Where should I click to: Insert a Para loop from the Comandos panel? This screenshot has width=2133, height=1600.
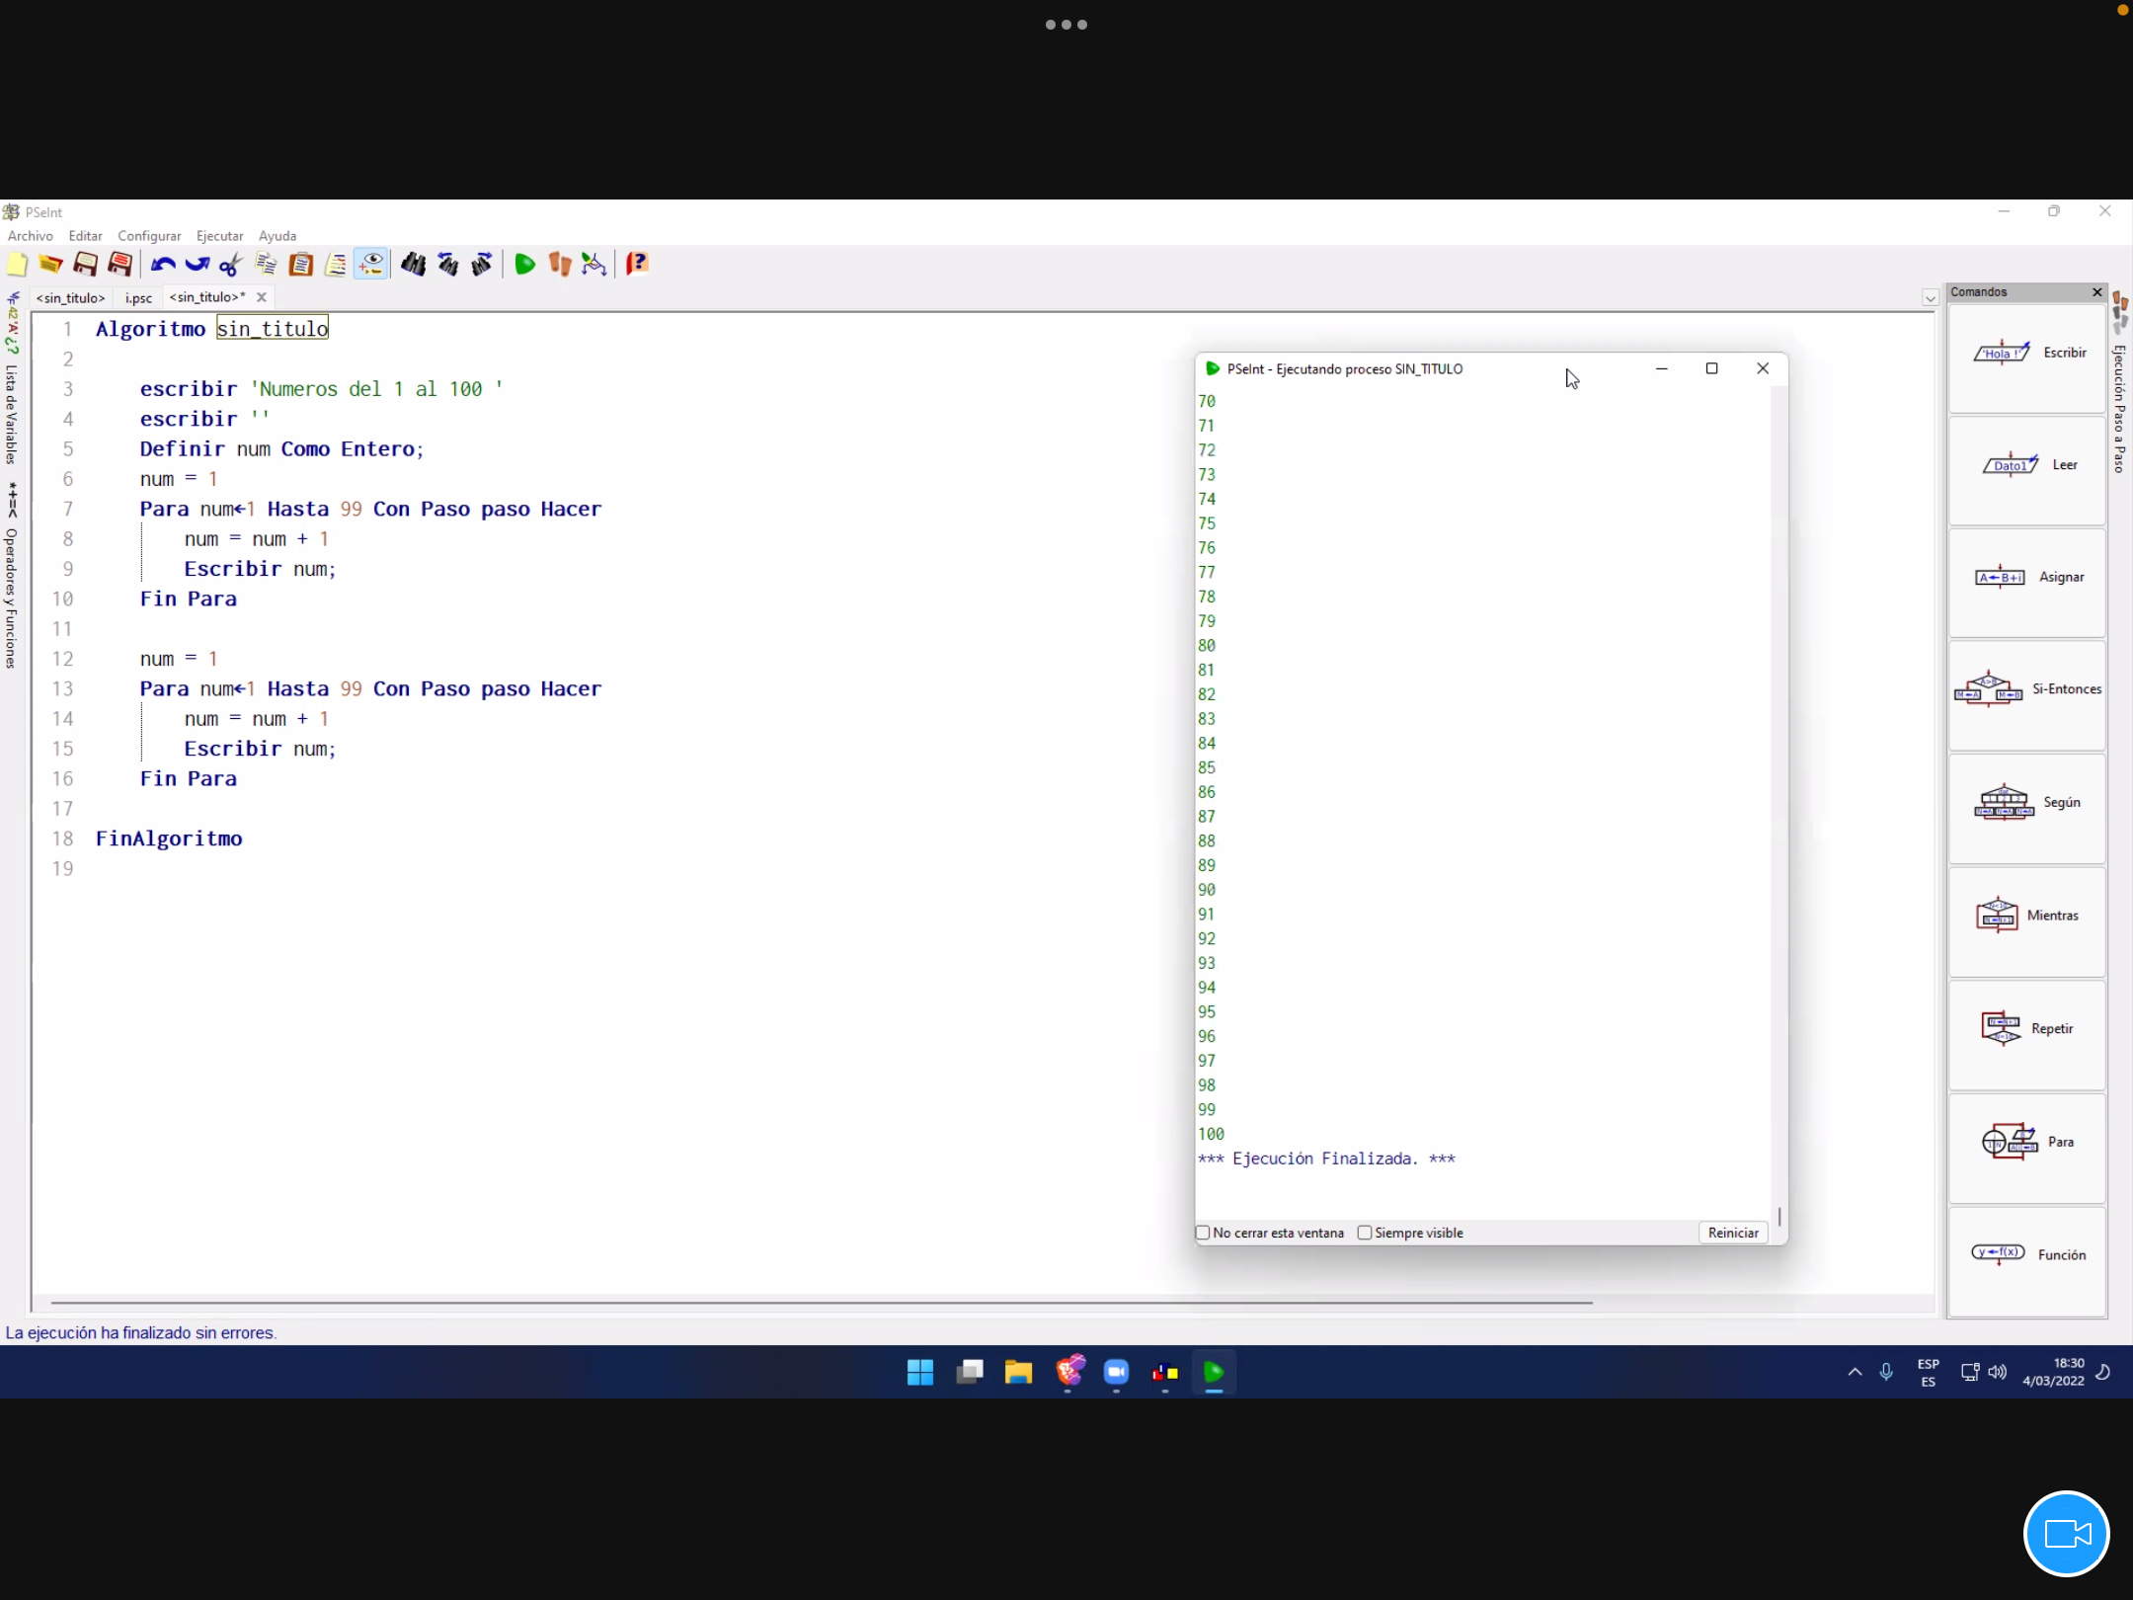pyautogui.click(x=2027, y=1147)
